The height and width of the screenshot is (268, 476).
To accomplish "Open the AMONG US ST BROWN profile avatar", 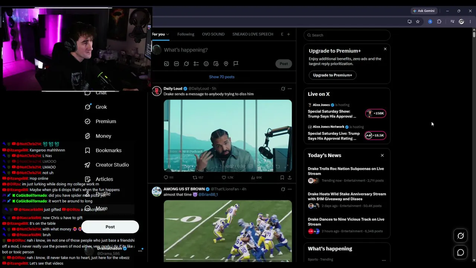I will (x=157, y=191).
